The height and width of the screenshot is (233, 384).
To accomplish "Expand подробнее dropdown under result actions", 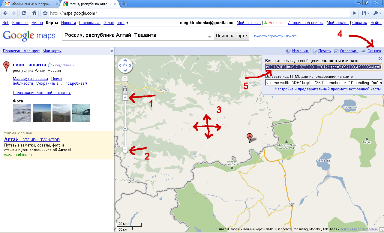I will pyautogui.click(x=76, y=83).
